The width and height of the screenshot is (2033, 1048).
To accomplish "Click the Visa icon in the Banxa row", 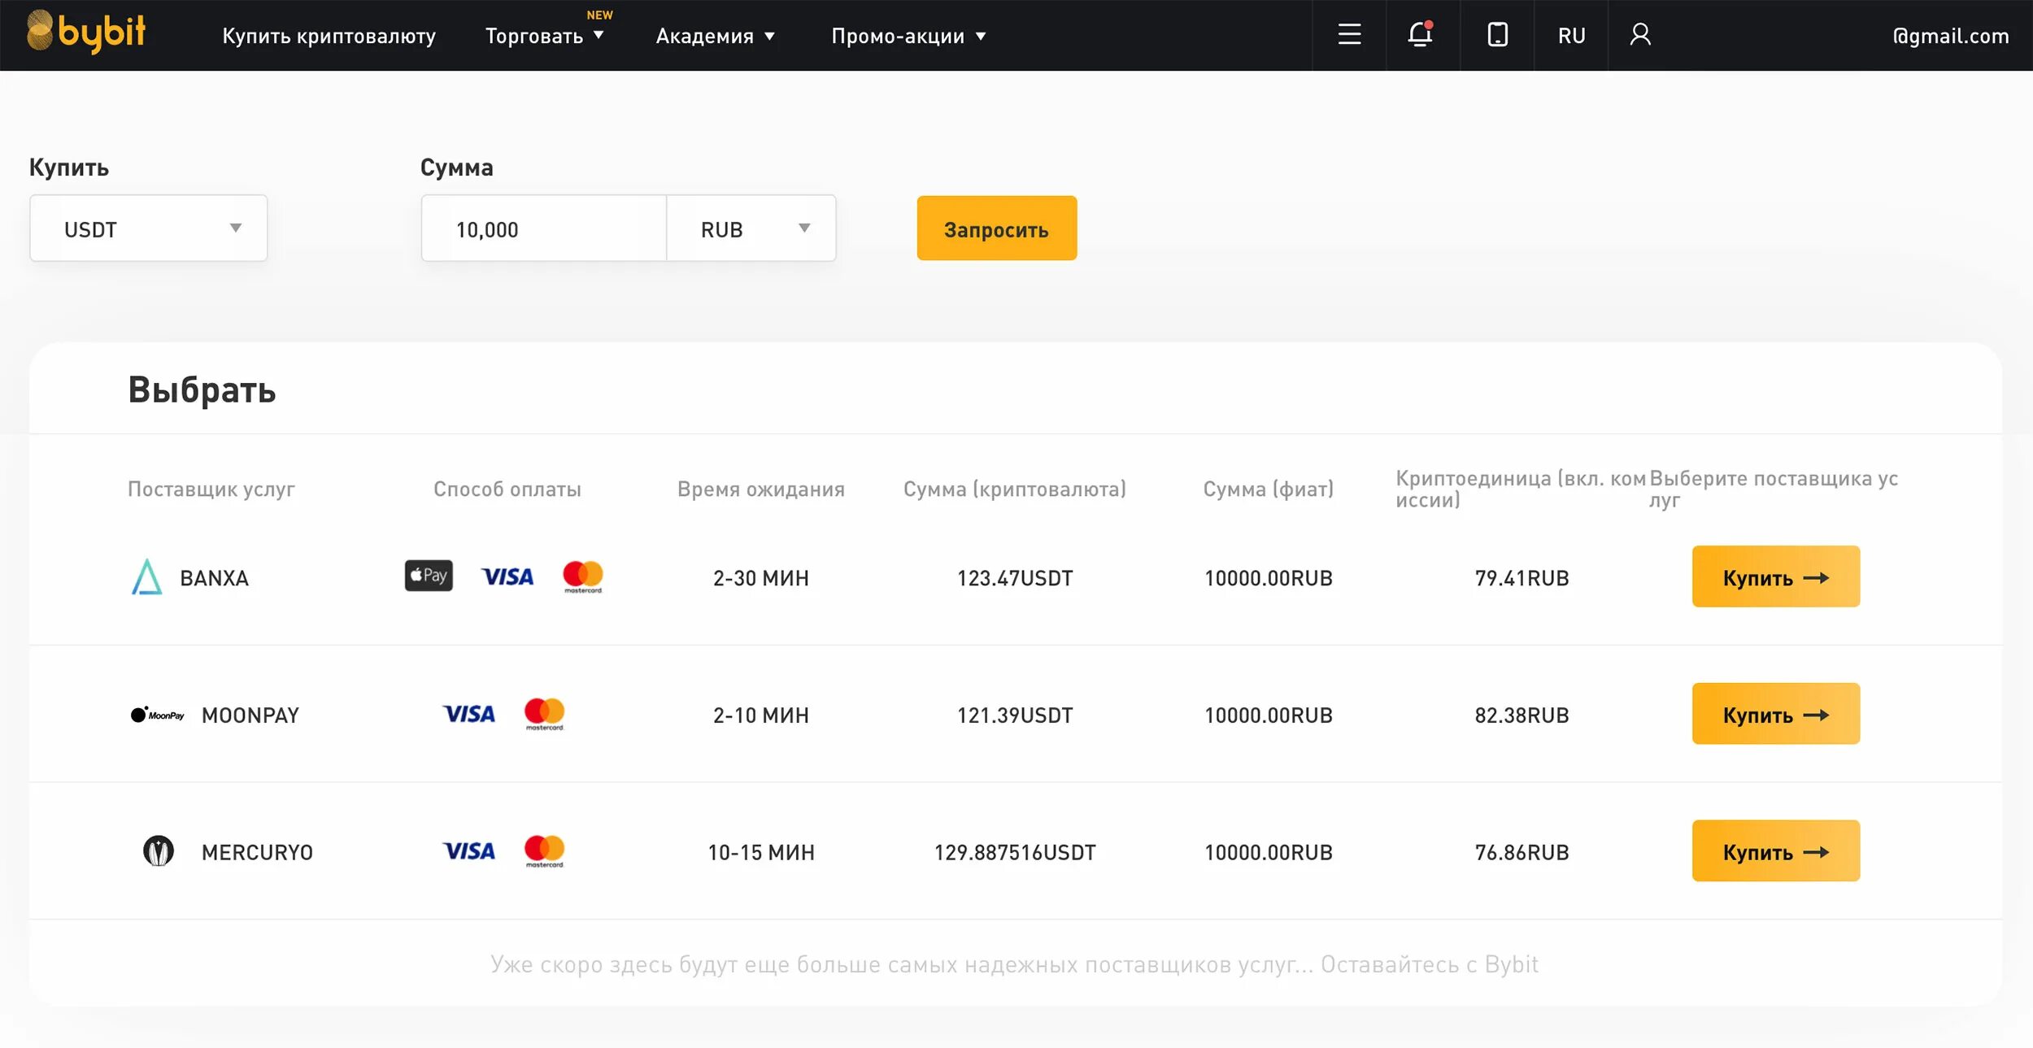I will coord(507,576).
